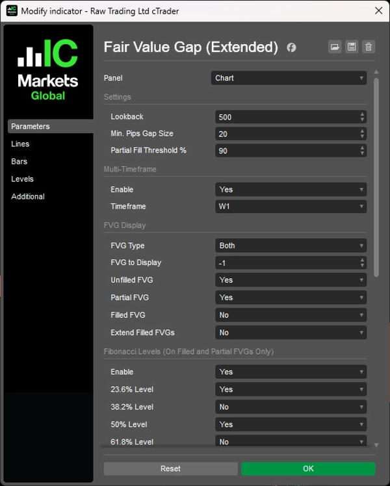Increase Partial Fill Threshold % value
Screen dimensions: 390x486
coord(362,147)
